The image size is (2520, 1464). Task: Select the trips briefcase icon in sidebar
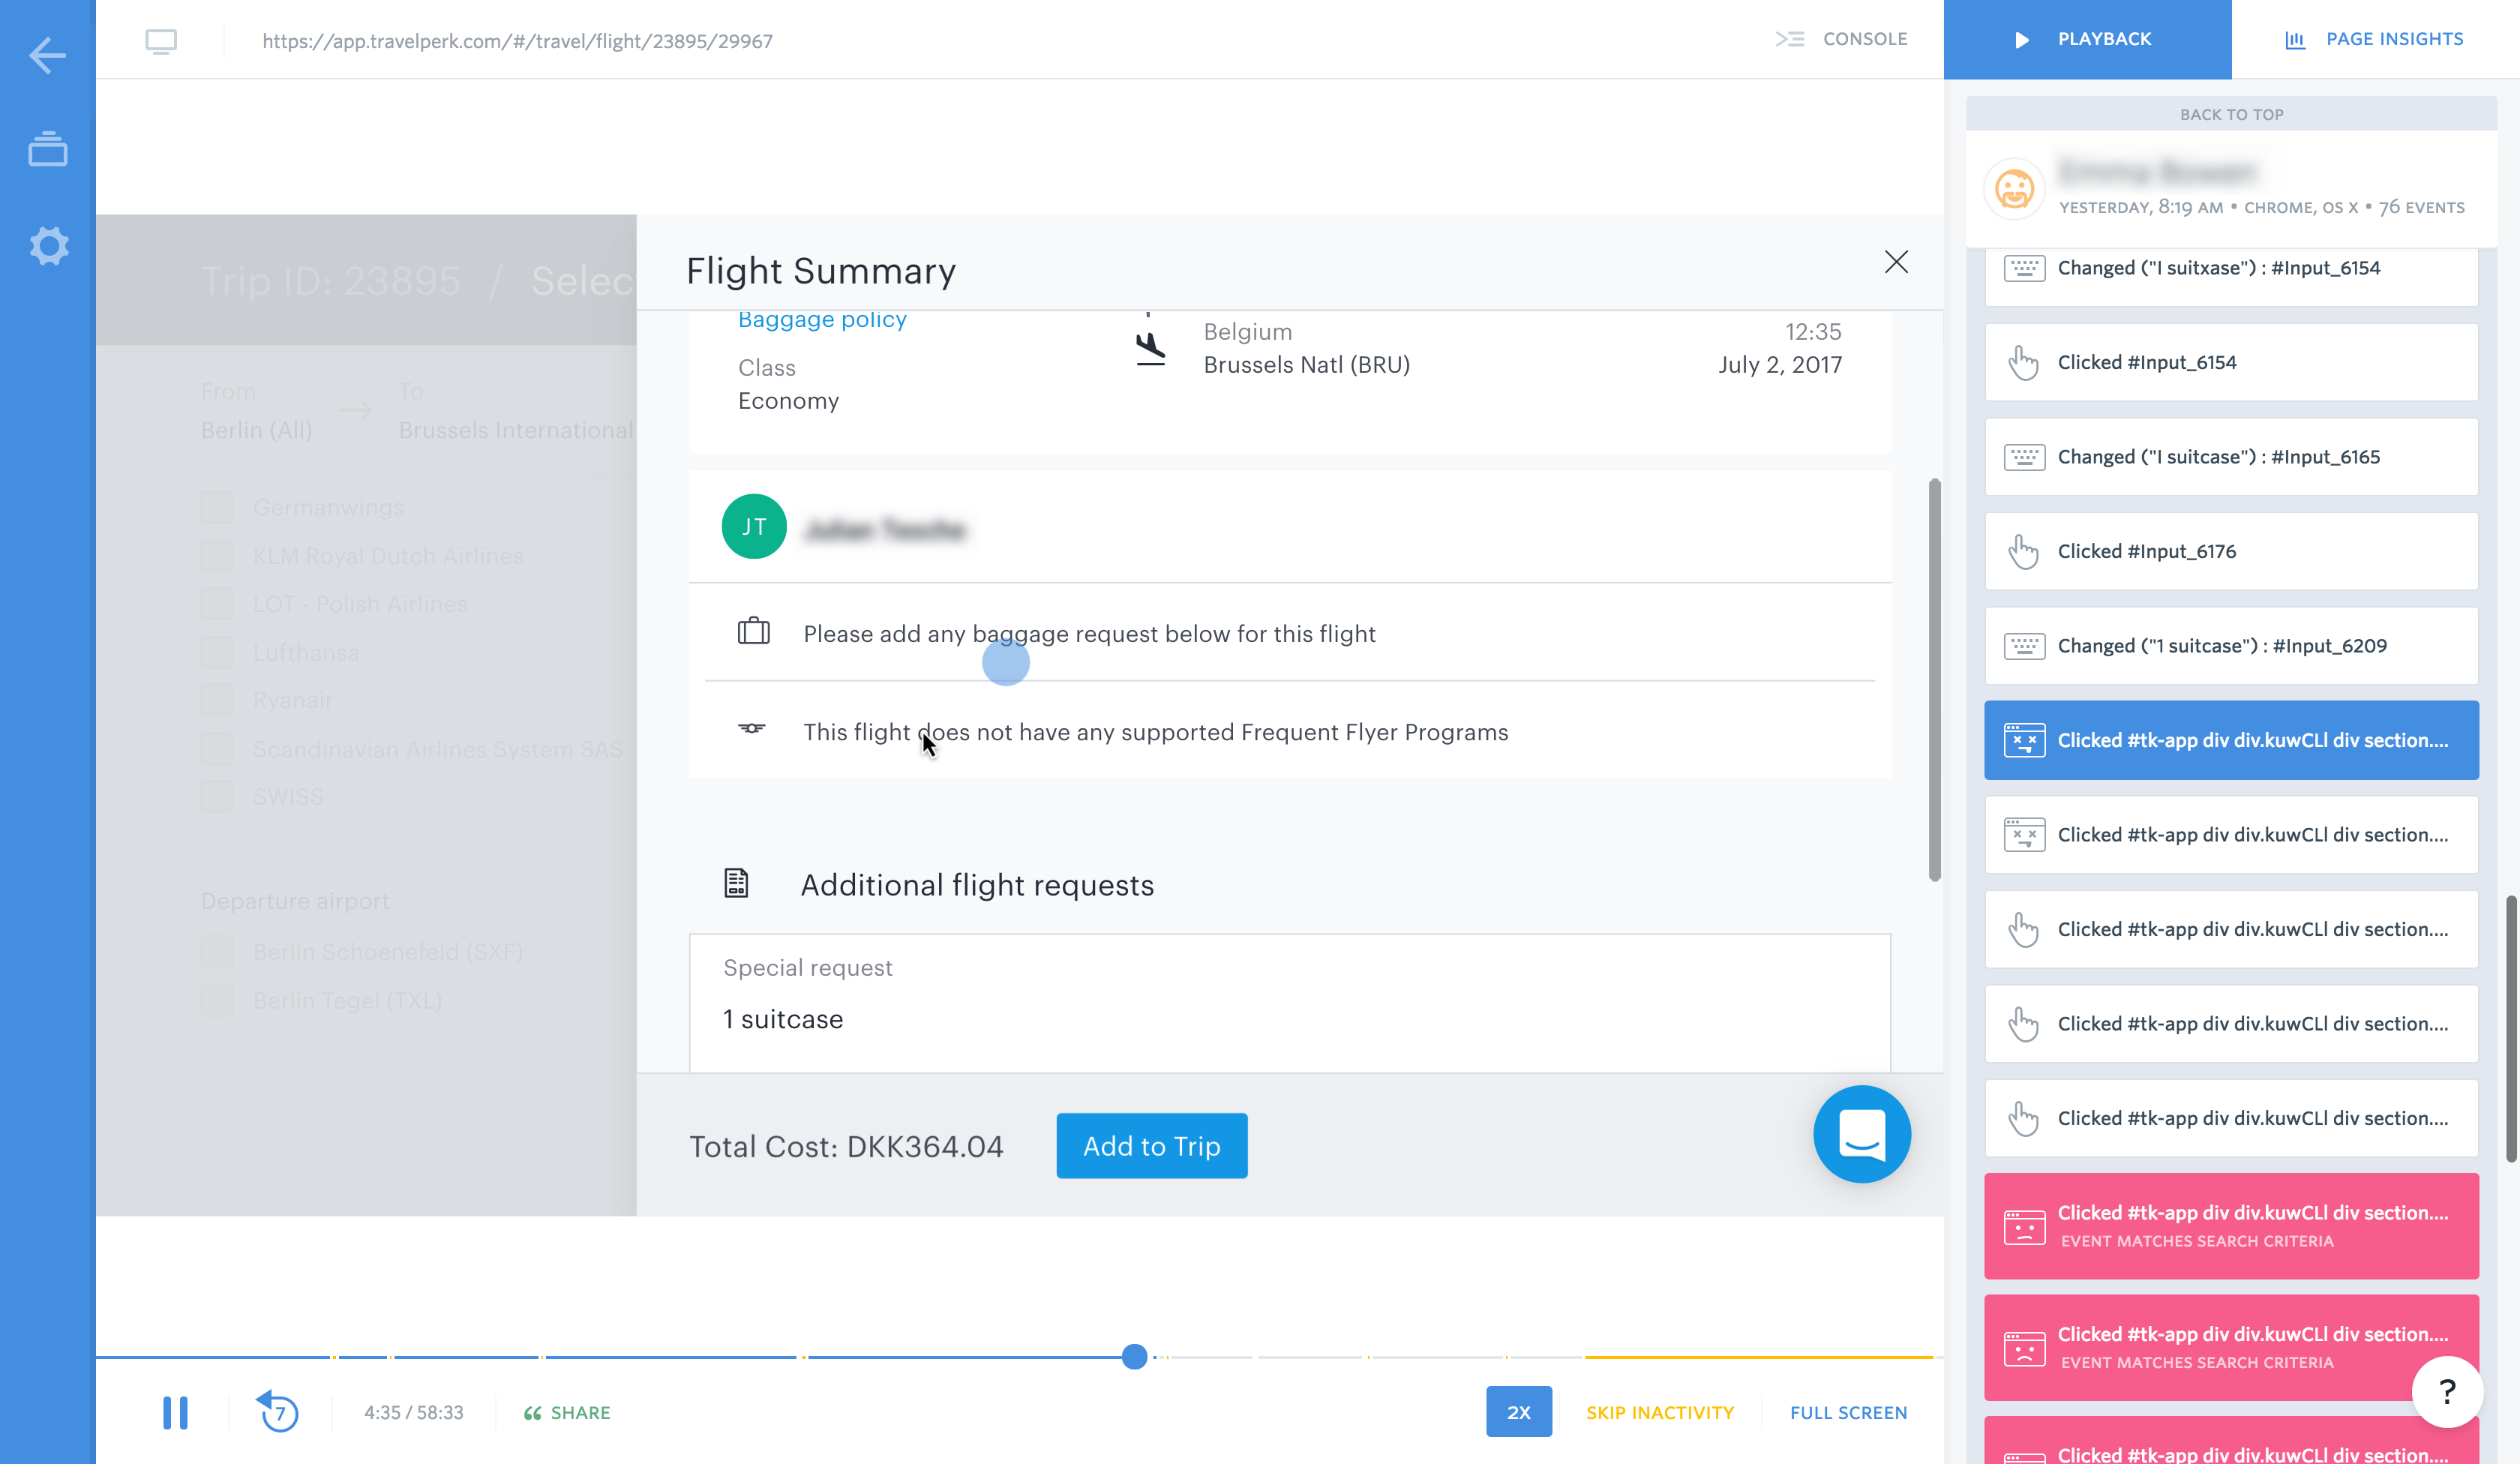[x=47, y=150]
